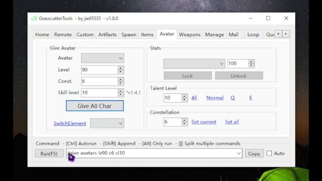Decrease Level with the down arrow

[121, 71]
